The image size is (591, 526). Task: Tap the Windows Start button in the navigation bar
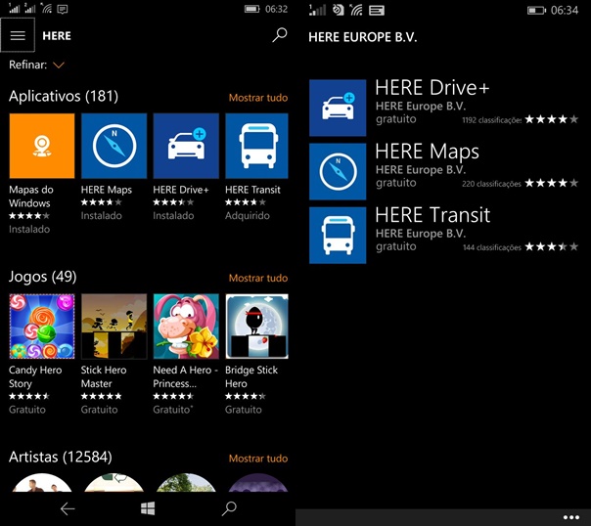148,508
